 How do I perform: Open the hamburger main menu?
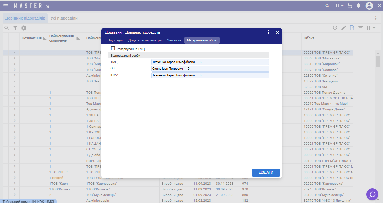[x=6, y=6]
